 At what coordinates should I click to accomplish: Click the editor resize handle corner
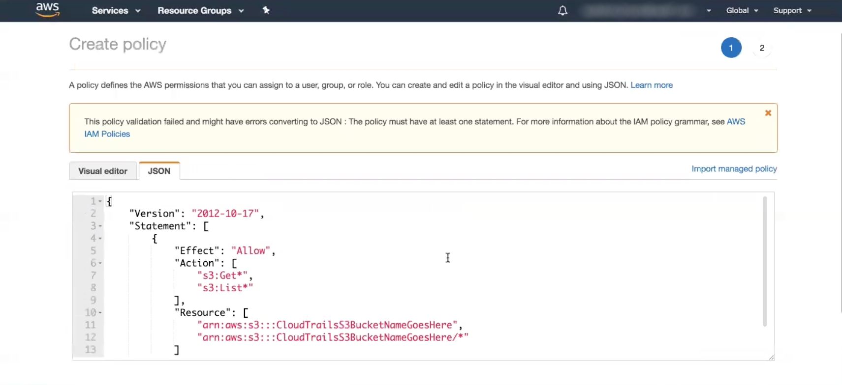click(771, 357)
